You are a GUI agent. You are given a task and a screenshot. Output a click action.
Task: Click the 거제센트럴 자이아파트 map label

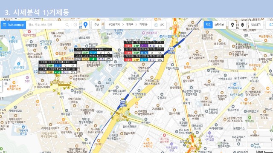pyautogui.click(x=143, y=69)
